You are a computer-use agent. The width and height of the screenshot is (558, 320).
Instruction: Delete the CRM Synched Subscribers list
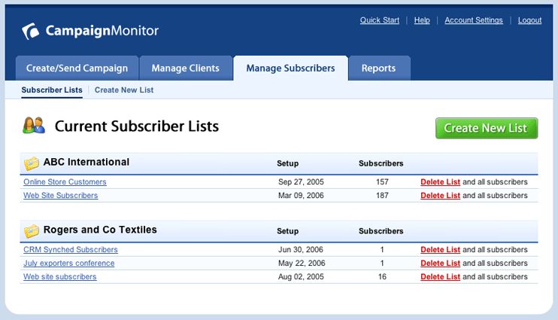(440, 249)
